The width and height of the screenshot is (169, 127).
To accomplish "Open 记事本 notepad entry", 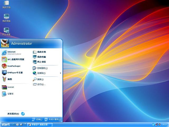I will pos(15,94).
